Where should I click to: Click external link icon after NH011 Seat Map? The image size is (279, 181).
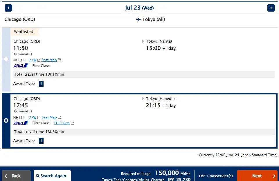click(x=59, y=60)
